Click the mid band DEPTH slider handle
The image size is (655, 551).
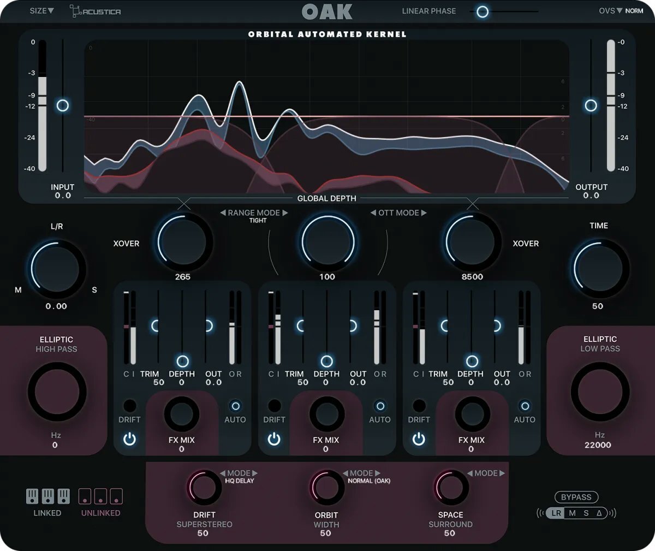[327, 361]
